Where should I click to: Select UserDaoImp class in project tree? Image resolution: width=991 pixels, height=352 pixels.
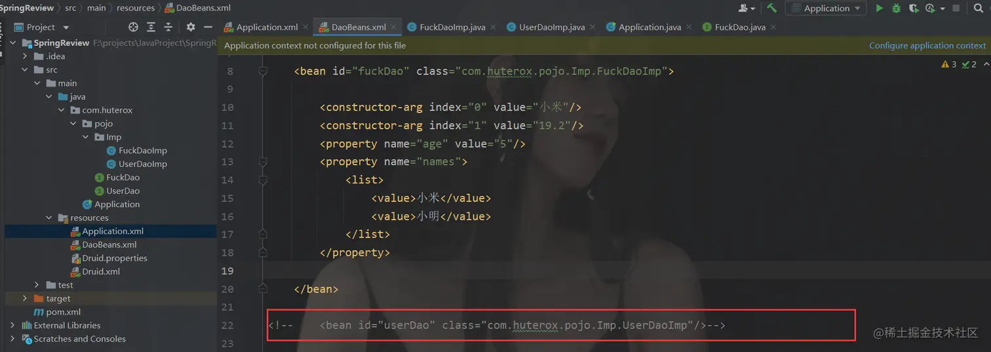point(137,164)
